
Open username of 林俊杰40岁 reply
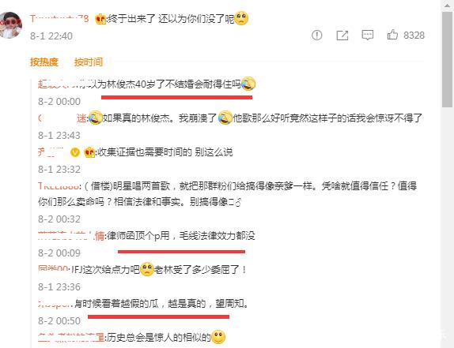point(56,84)
